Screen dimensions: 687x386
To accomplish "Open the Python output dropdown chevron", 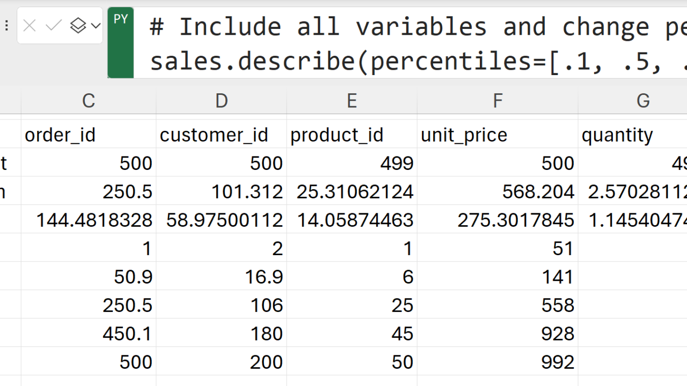I will (96, 26).
